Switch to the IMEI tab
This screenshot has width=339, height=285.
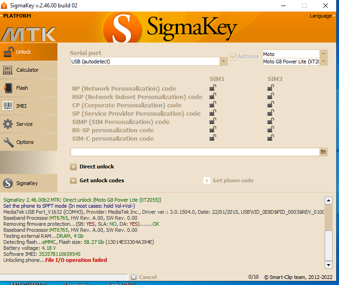coord(29,106)
